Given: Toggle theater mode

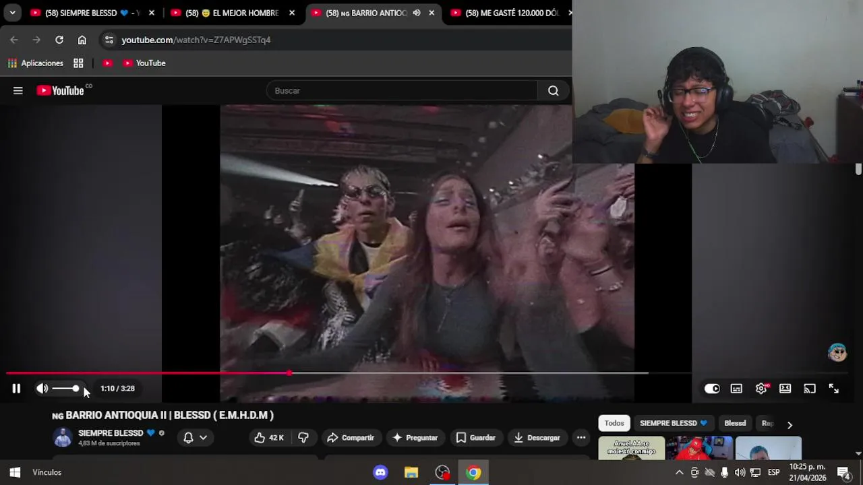Looking at the screenshot, I should pos(785,388).
